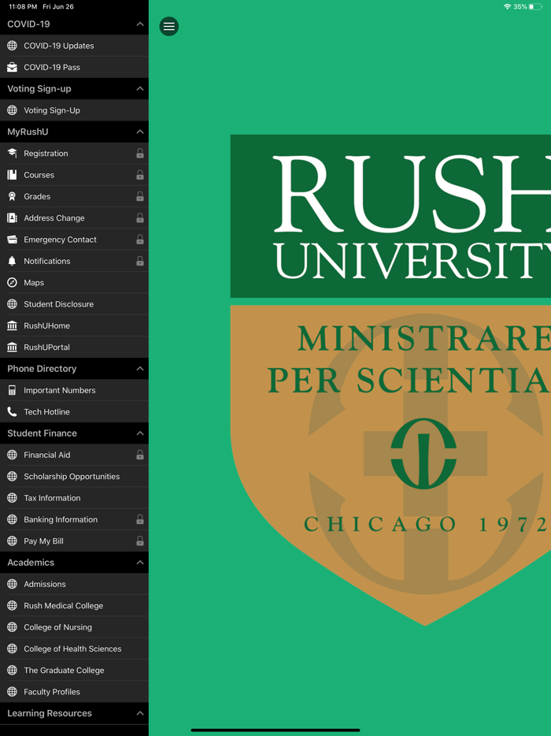Select RushUPortal text

(47, 347)
